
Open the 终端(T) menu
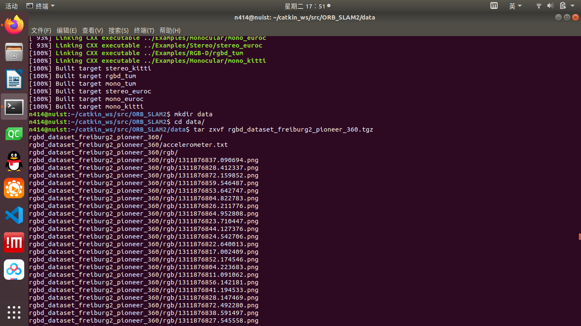tap(144, 31)
